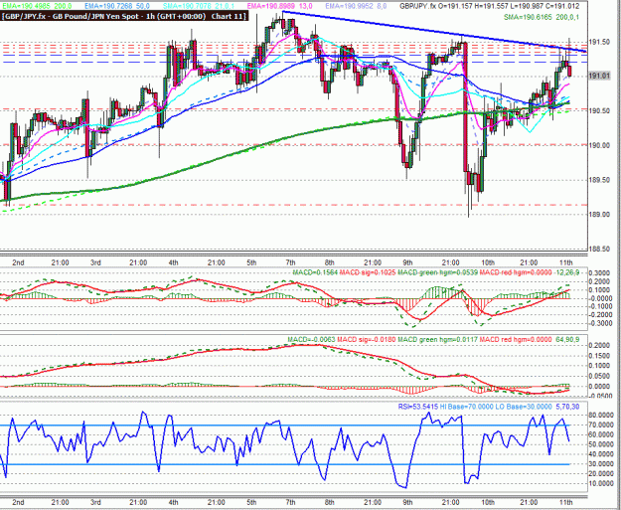621x510 pixels.
Task: Click the upper RSI 70 base line
Action: tap(285, 425)
